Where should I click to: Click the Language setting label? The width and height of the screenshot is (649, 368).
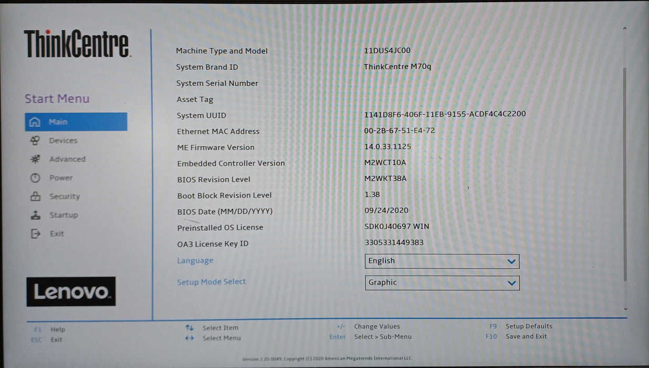(x=195, y=261)
